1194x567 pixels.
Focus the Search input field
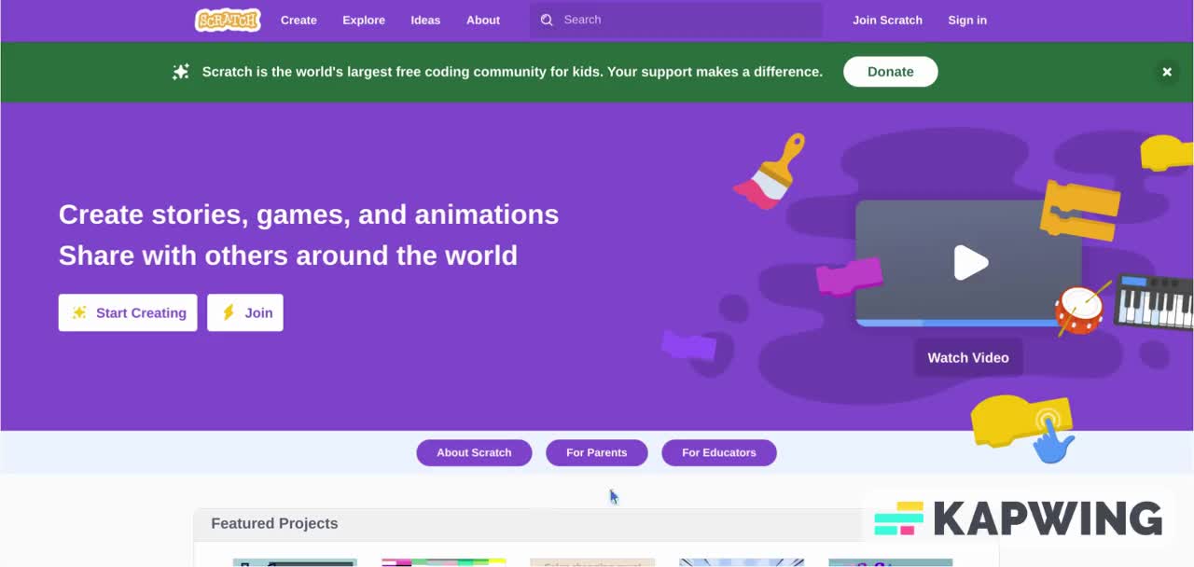tap(676, 20)
